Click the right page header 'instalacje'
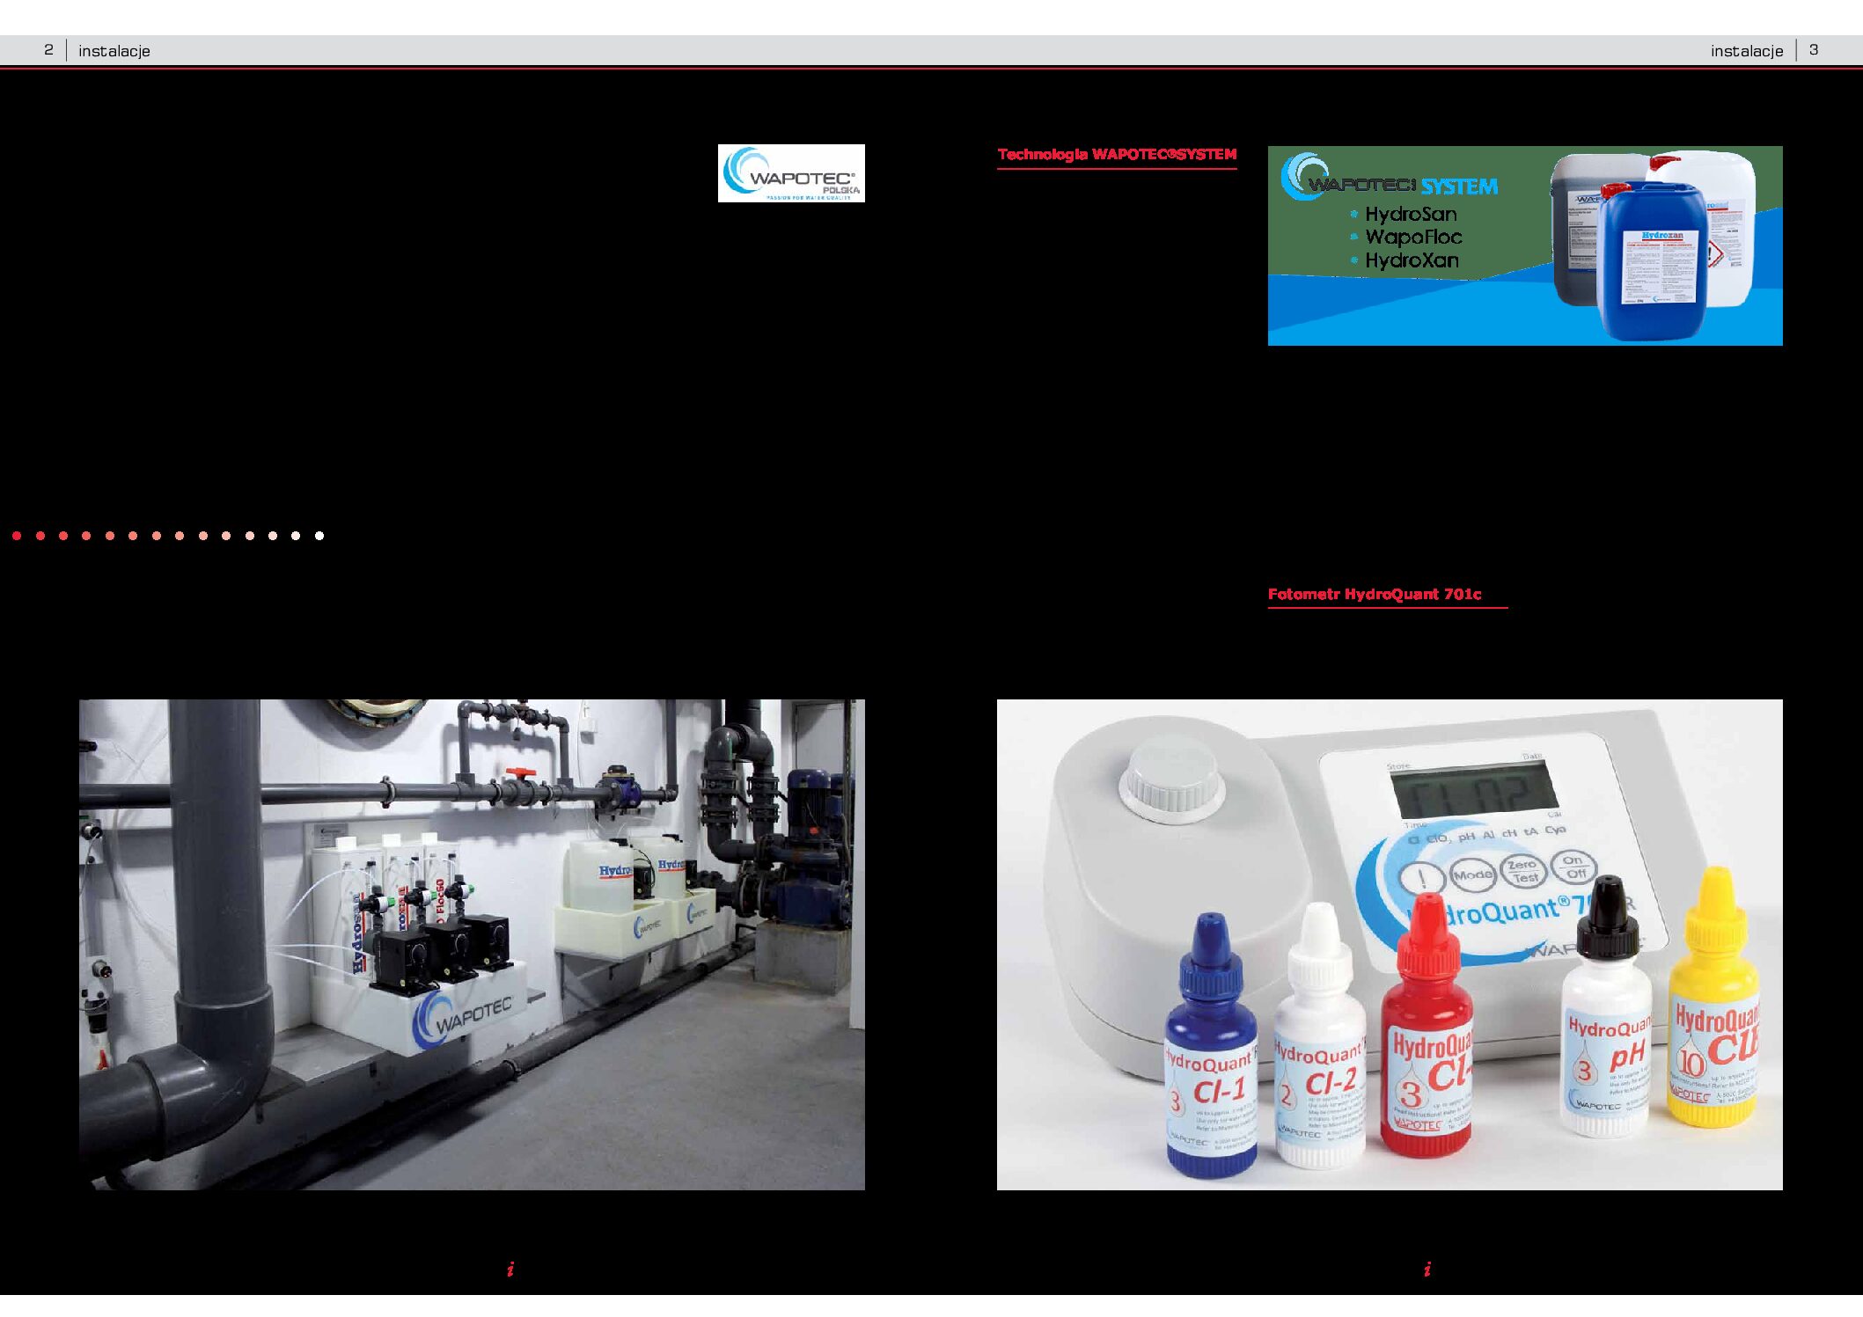Image resolution: width=1863 pixels, height=1317 pixels. pyautogui.click(x=1747, y=51)
